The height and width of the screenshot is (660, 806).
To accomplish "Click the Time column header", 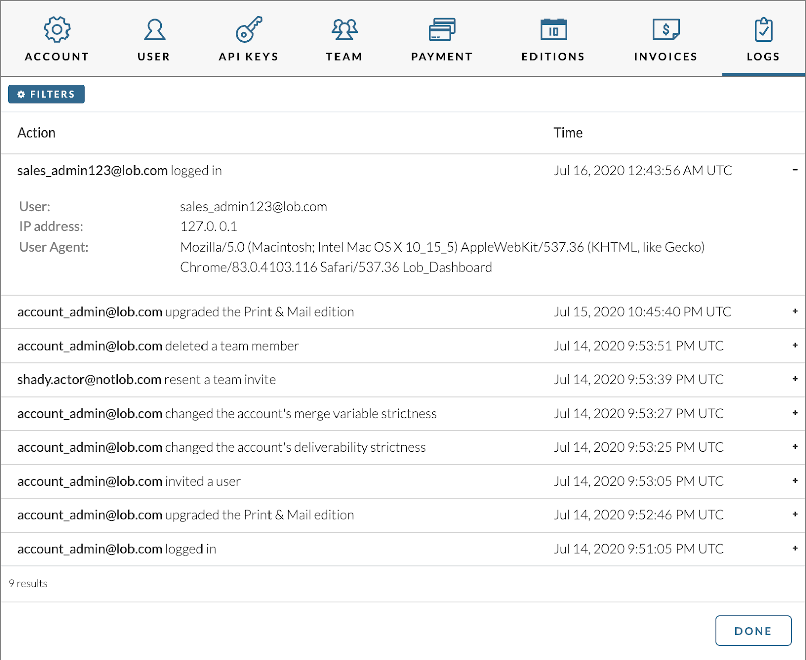I will coord(568,133).
